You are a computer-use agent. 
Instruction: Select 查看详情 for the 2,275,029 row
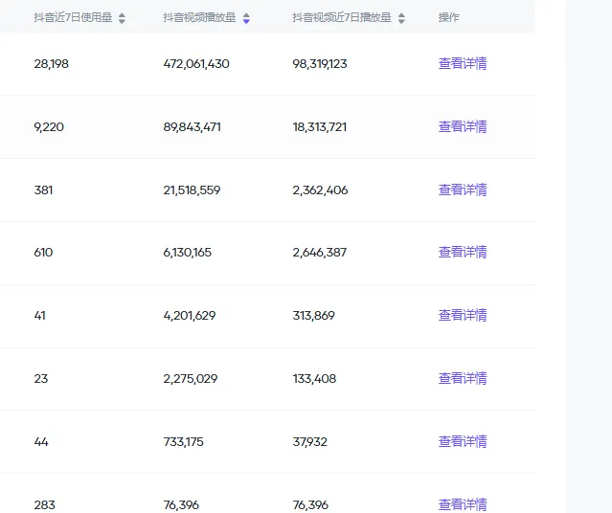click(x=463, y=379)
